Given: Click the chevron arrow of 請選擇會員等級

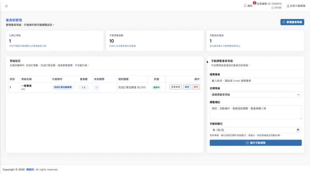Looking at the screenshot, I should coord(298,95).
